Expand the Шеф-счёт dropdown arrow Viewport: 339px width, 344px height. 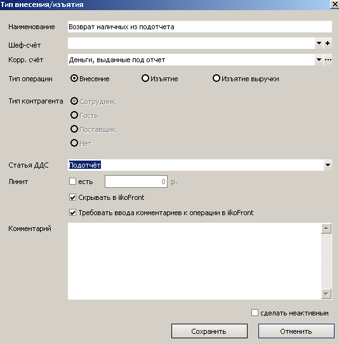point(319,43)
